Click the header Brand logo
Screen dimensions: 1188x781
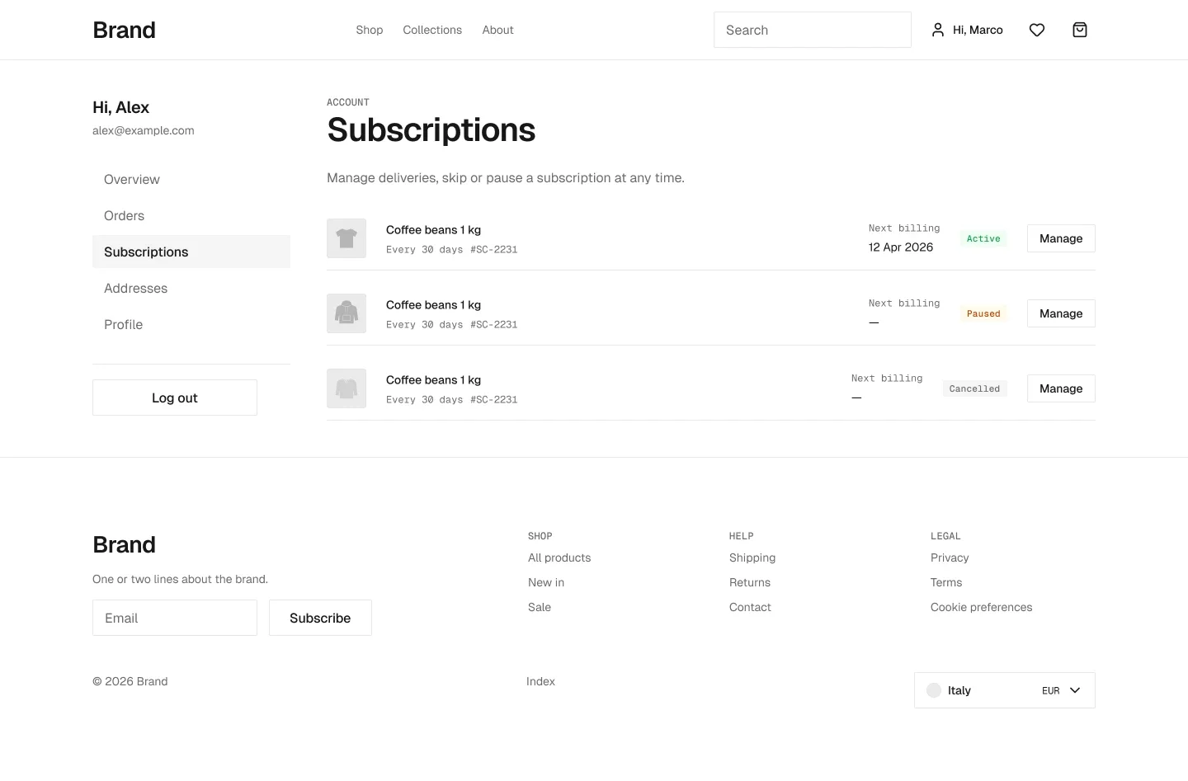click(124, 30)
